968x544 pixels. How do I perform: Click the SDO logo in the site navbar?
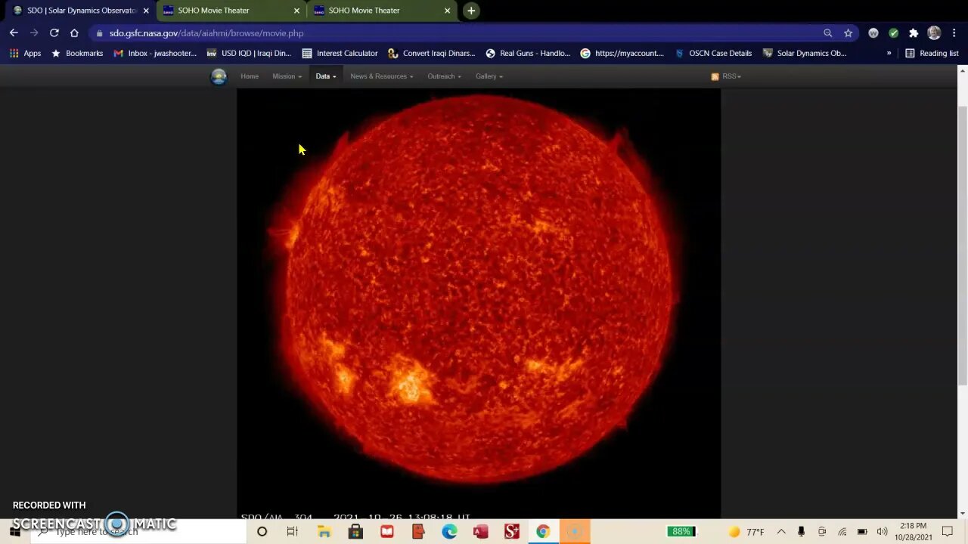point(219,77)
